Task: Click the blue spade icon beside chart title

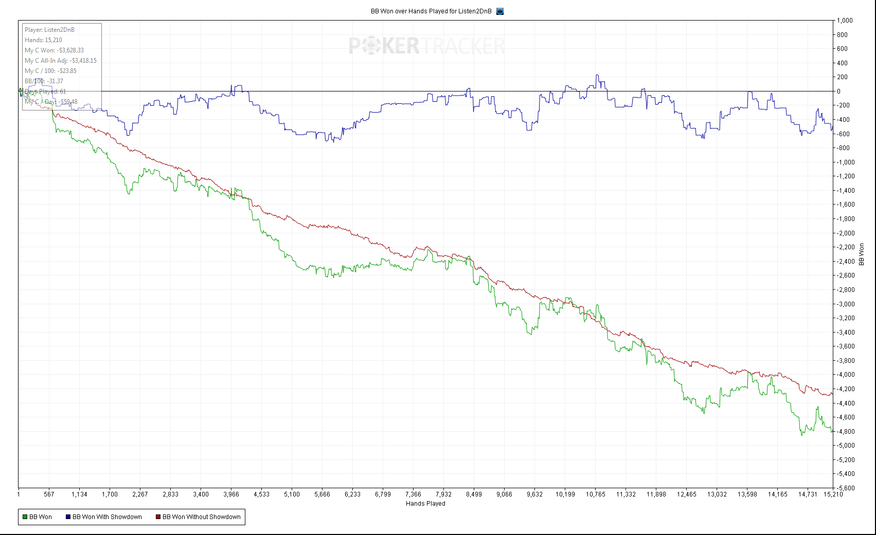Action: point(499,11)
